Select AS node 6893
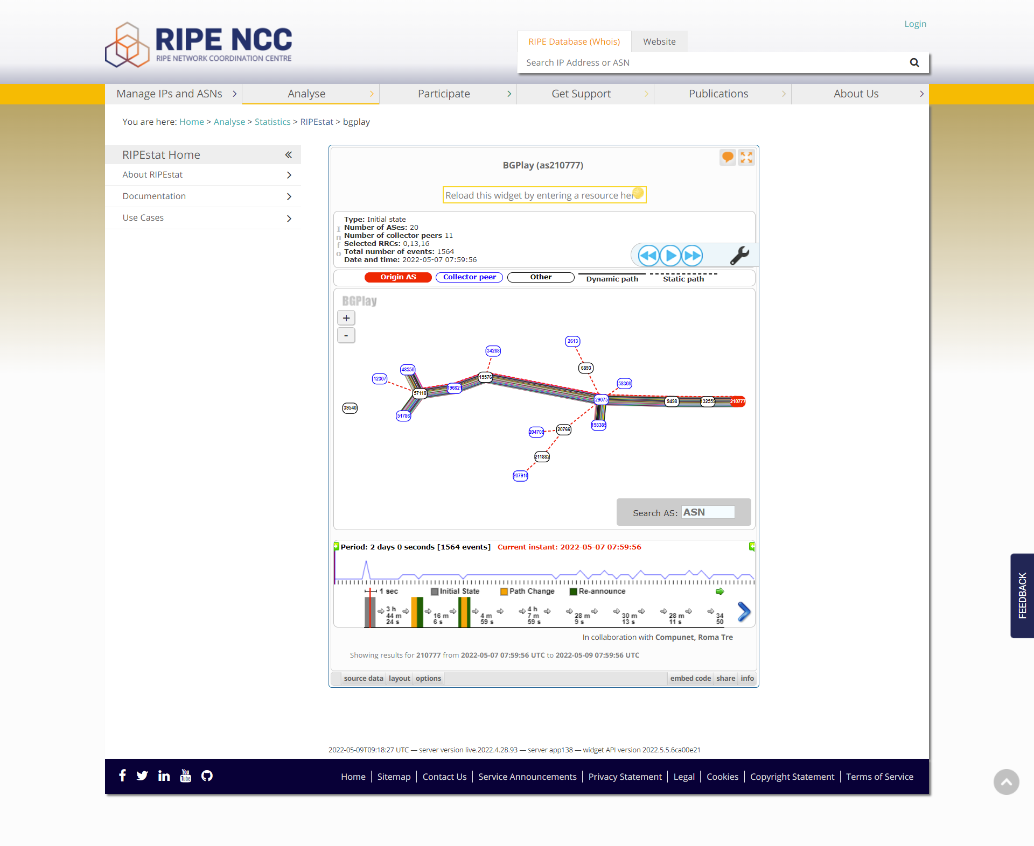 tap(586, 368)
